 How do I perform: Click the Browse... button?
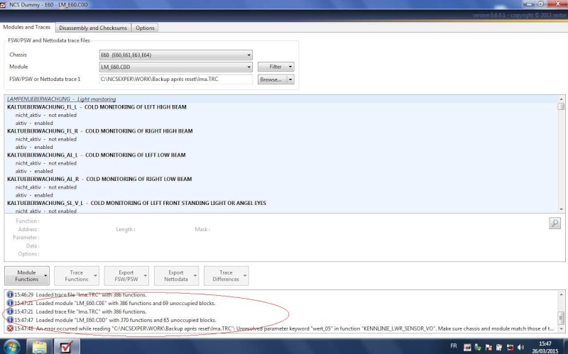pyautogui.click(x=273, y=79)
